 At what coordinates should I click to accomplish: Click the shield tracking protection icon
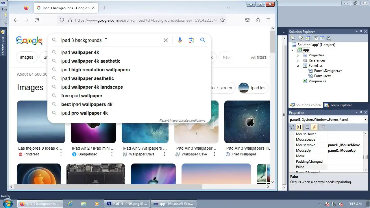pyautogui.click(x=62, y=20)
